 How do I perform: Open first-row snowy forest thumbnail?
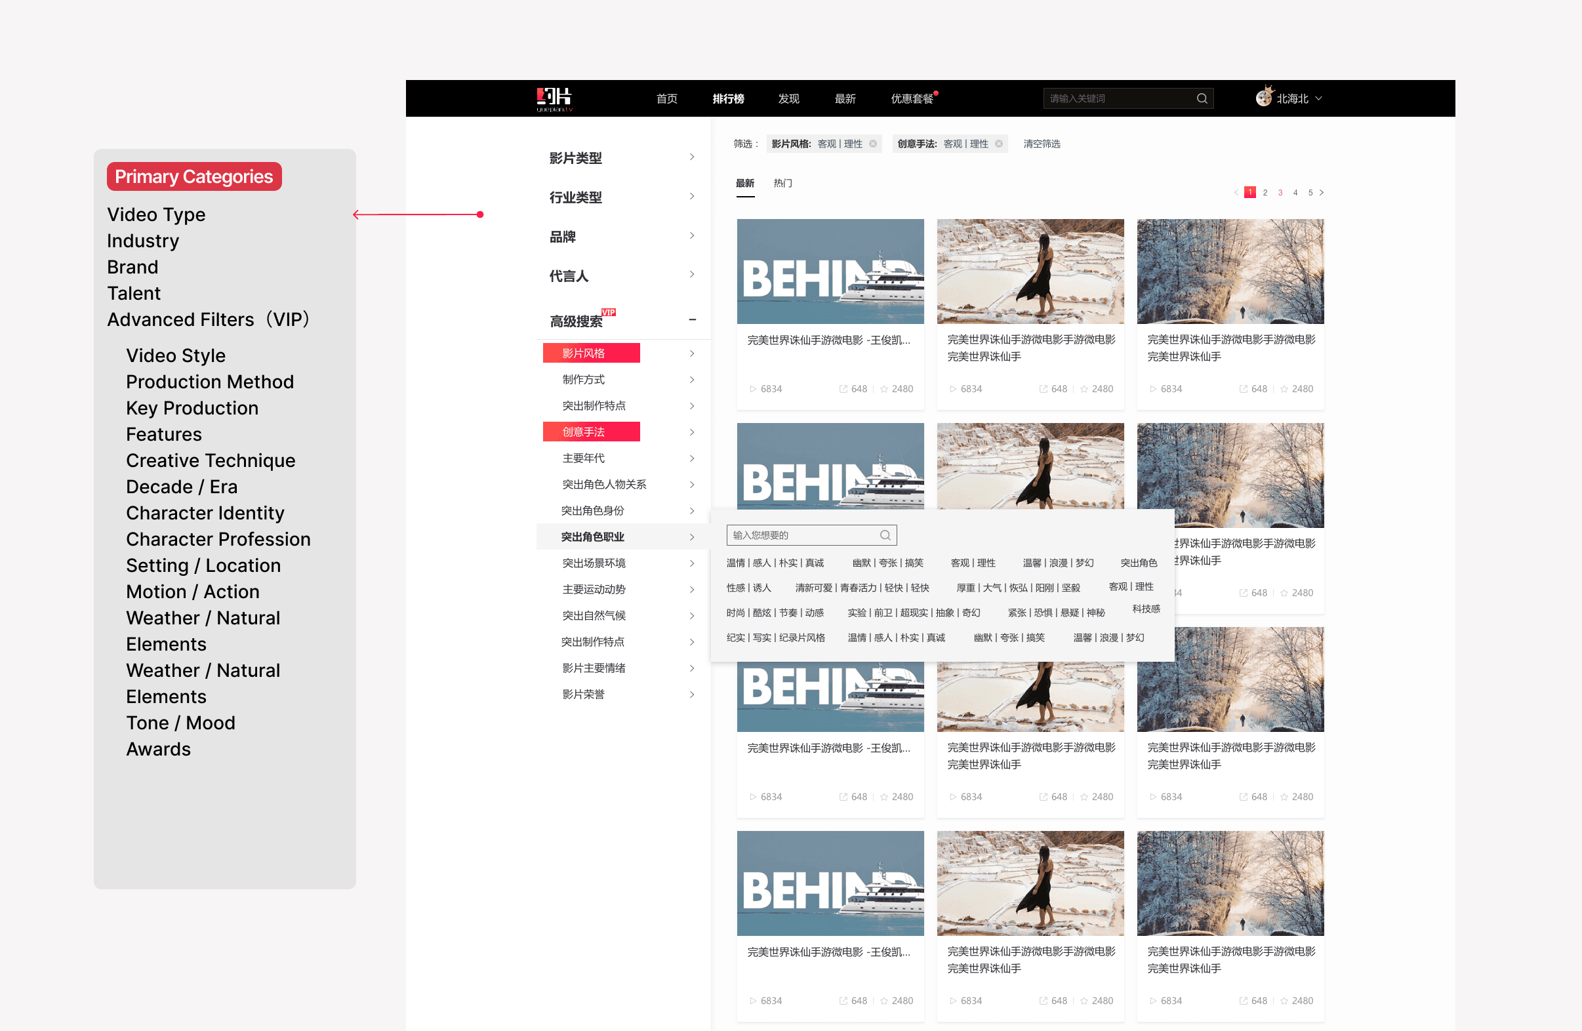(x=1230, y=272)
